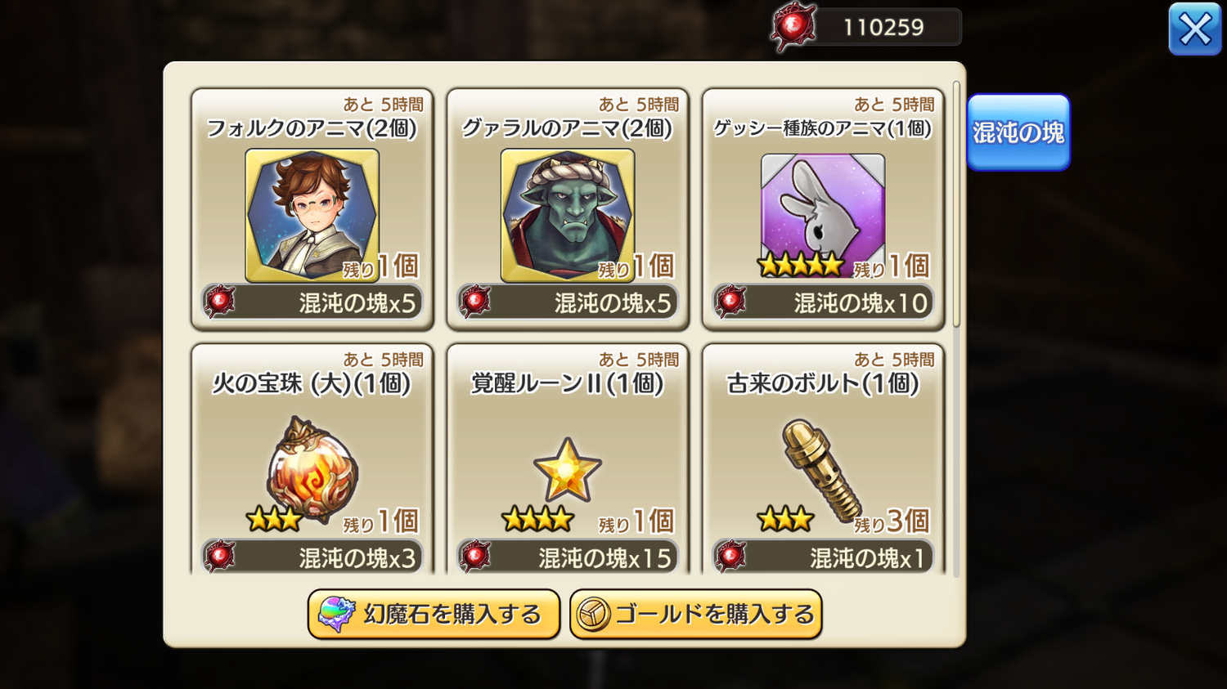Click the ゴールドを購入する button
The image size is (1227, 689).
point(696,615)
